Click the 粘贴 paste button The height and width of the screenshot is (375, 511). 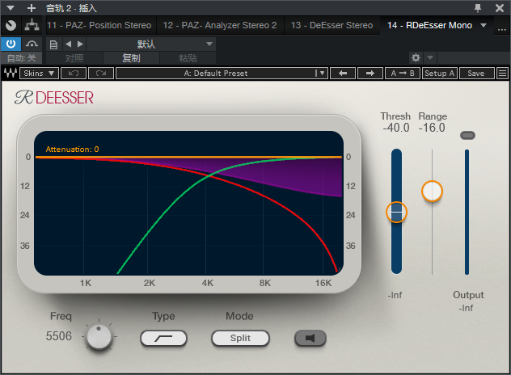188,58
